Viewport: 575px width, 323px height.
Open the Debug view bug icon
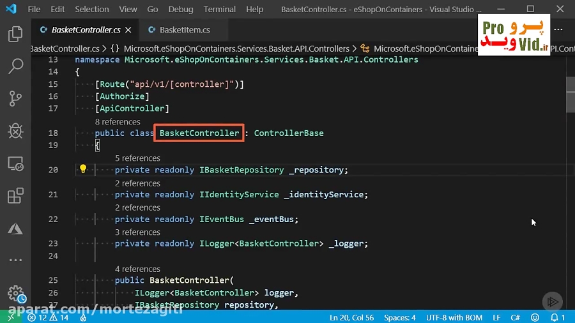pos(15,131)
